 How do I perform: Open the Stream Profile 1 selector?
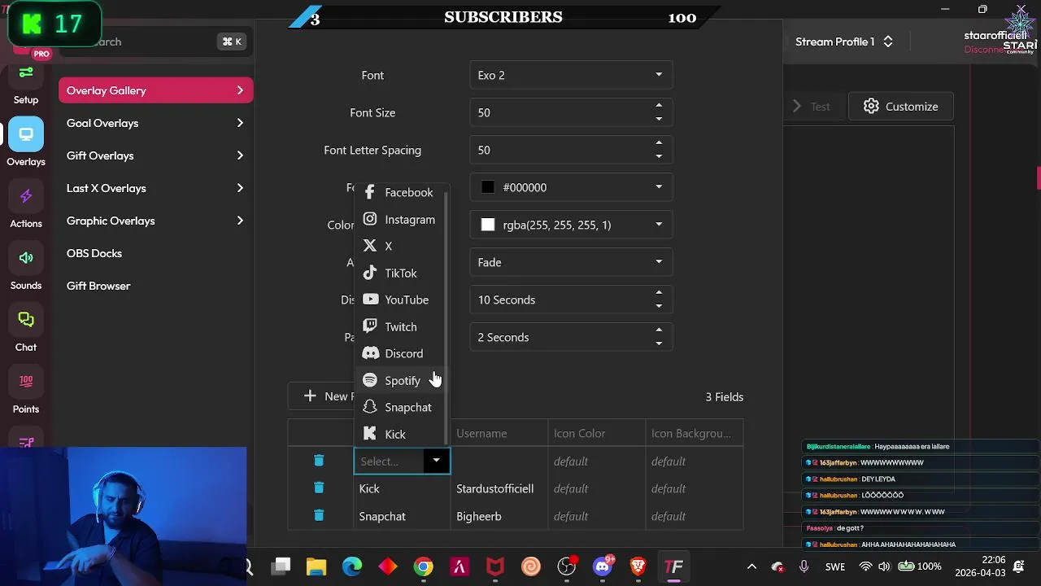[843, 42]
